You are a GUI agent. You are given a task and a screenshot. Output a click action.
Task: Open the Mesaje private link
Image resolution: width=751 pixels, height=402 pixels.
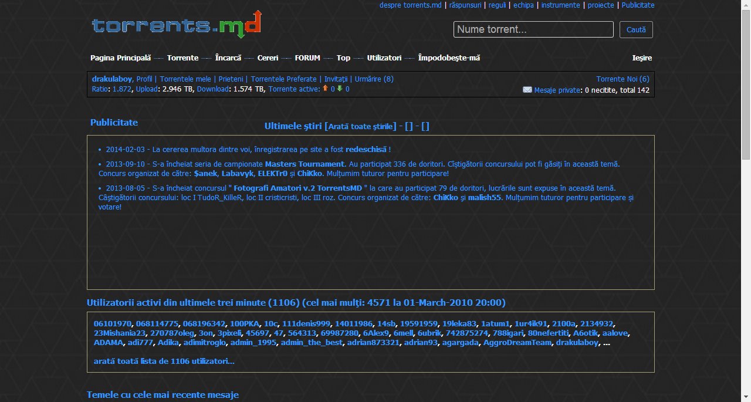[557, 90]
